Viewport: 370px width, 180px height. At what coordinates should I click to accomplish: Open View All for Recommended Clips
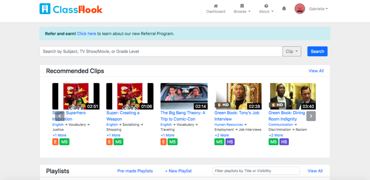pyautogui.click(x=316, y=71)
